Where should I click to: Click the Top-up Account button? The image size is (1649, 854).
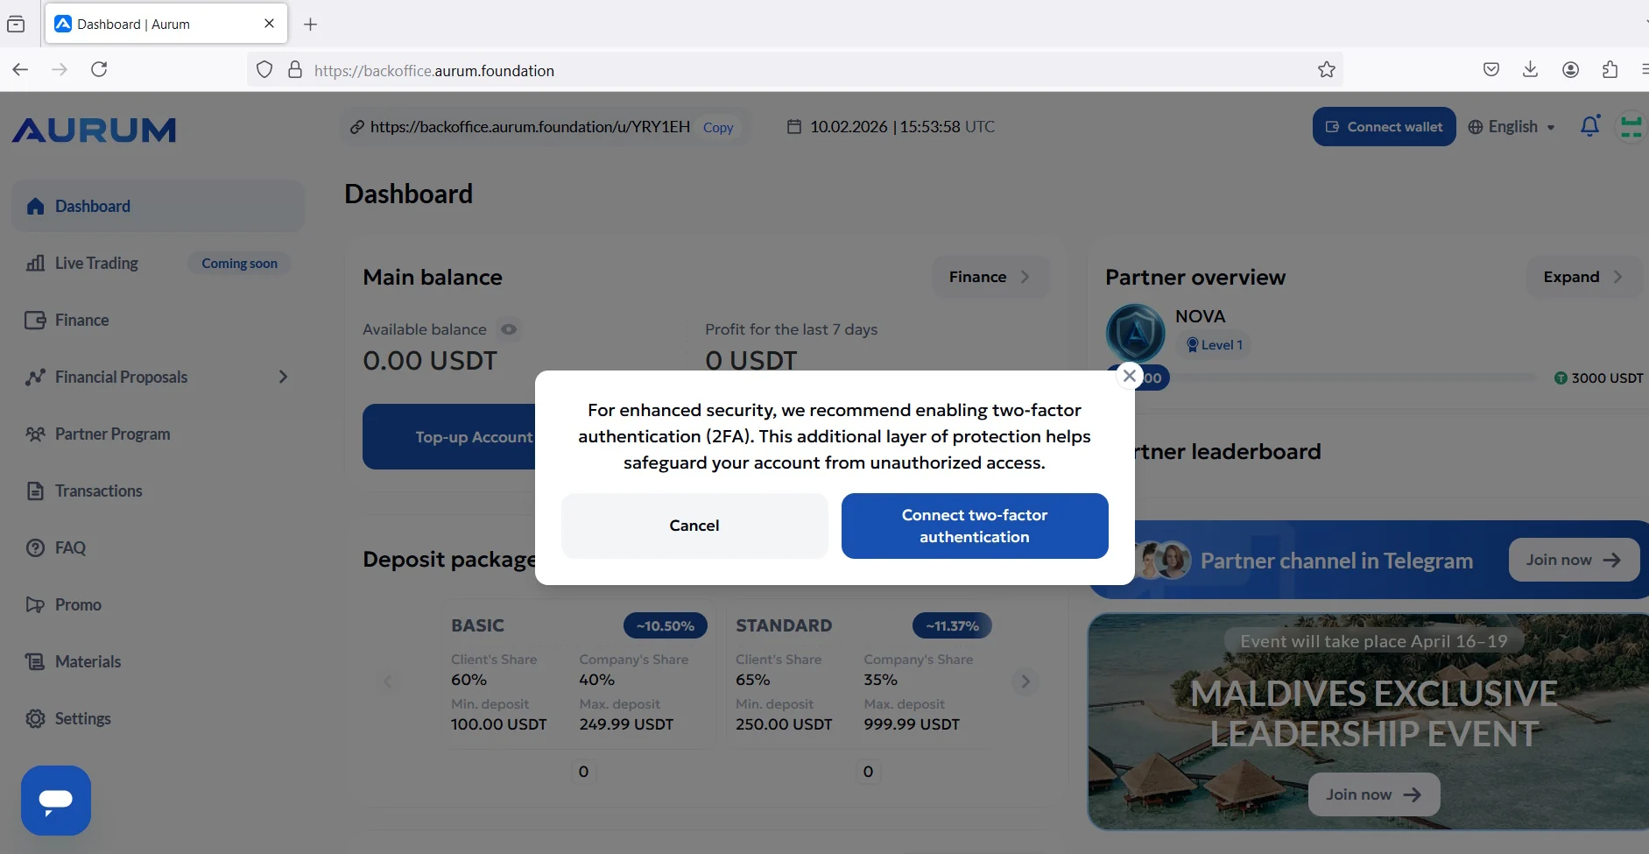[450, 437]
